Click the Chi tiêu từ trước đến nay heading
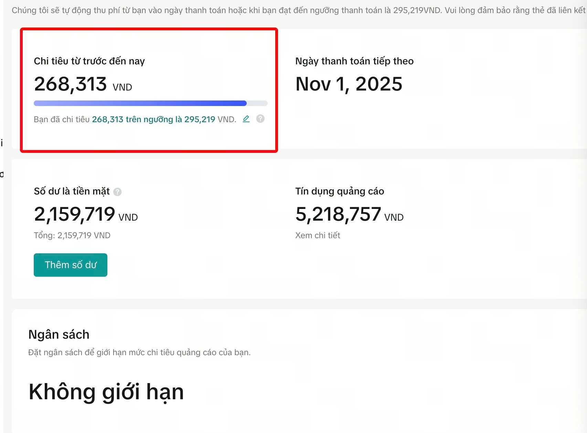Screen dimensions: 587x433 89,61
